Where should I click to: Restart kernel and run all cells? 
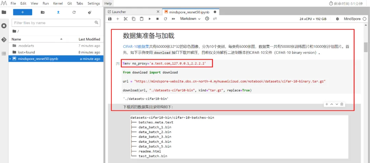(x=173, y=19)
